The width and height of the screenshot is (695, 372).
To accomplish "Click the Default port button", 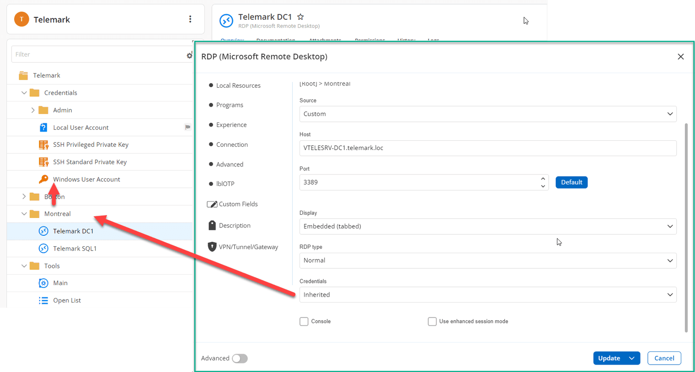I will [x=571, y=182].
